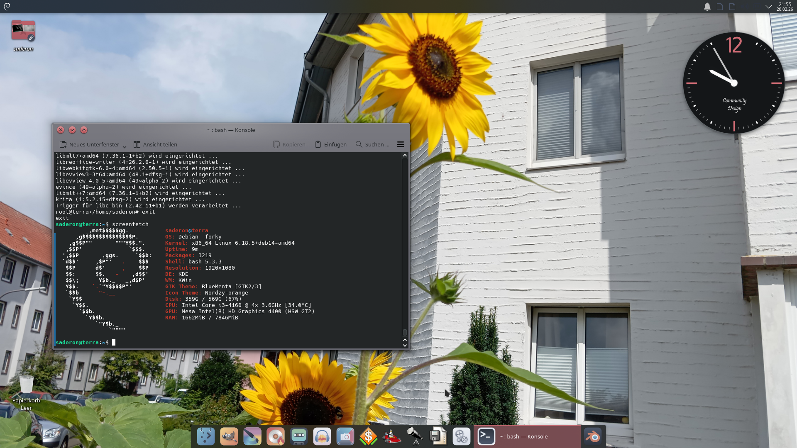This screenshot has height=448, width=797.
Task: Click Ansicht teilen in Konsole toolbar
Action: tap(155, 144)
